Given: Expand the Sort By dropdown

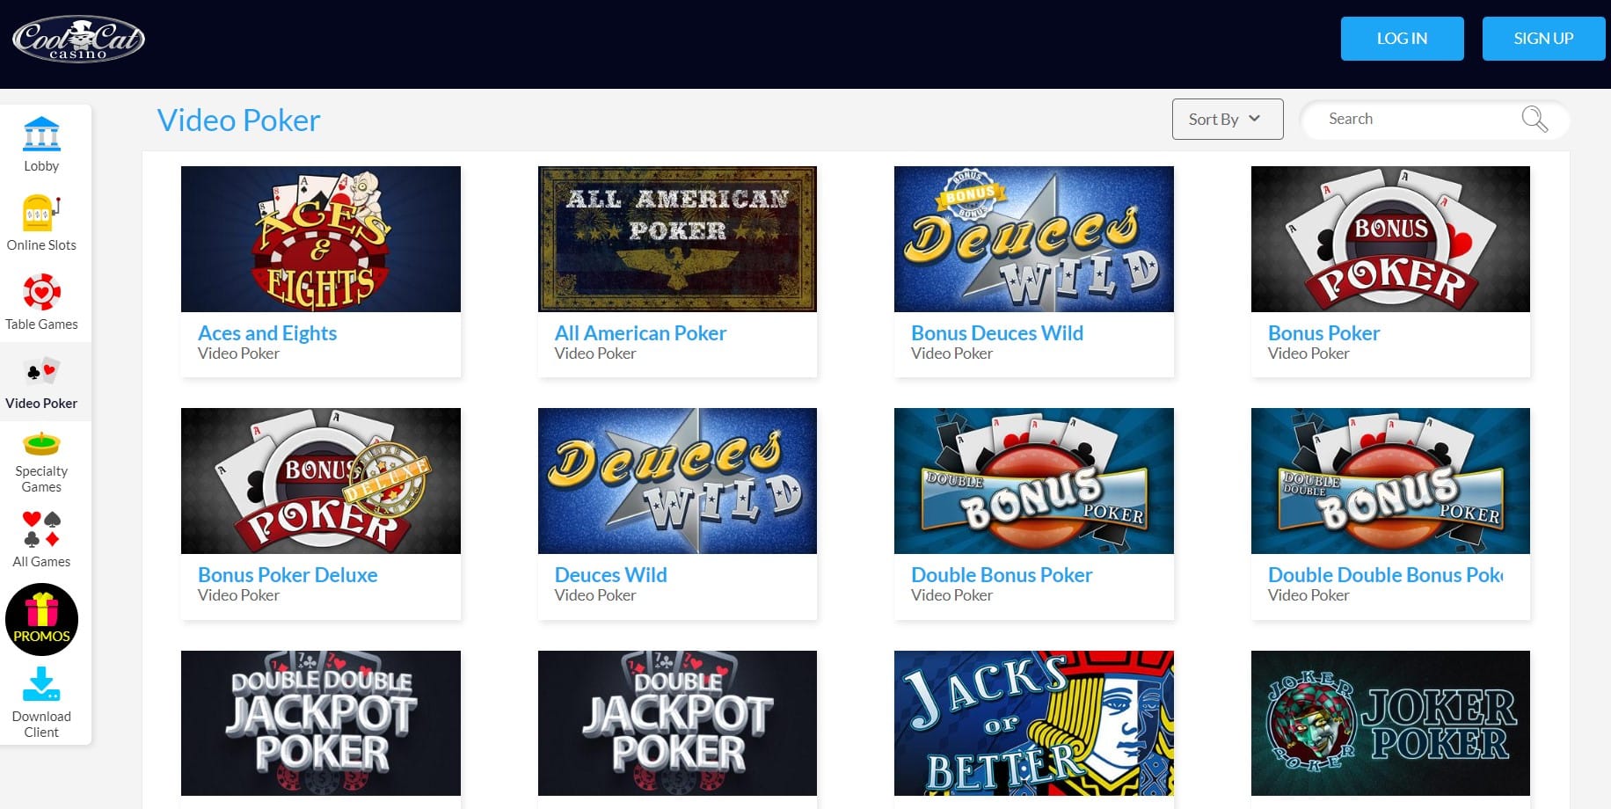Looking at the screenshot, I should pyautogui.click(x=1228, y=119).
